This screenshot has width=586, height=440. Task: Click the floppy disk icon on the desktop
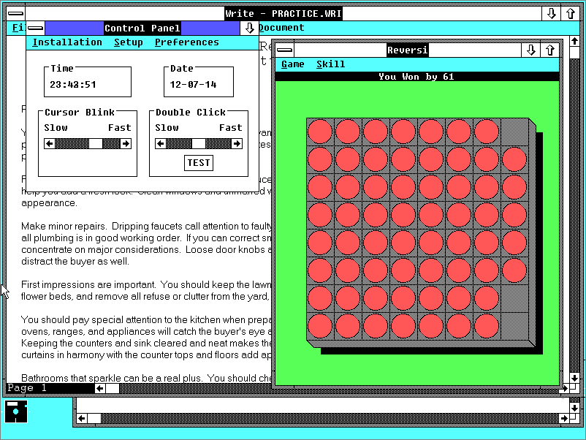[x=16, y=411]
